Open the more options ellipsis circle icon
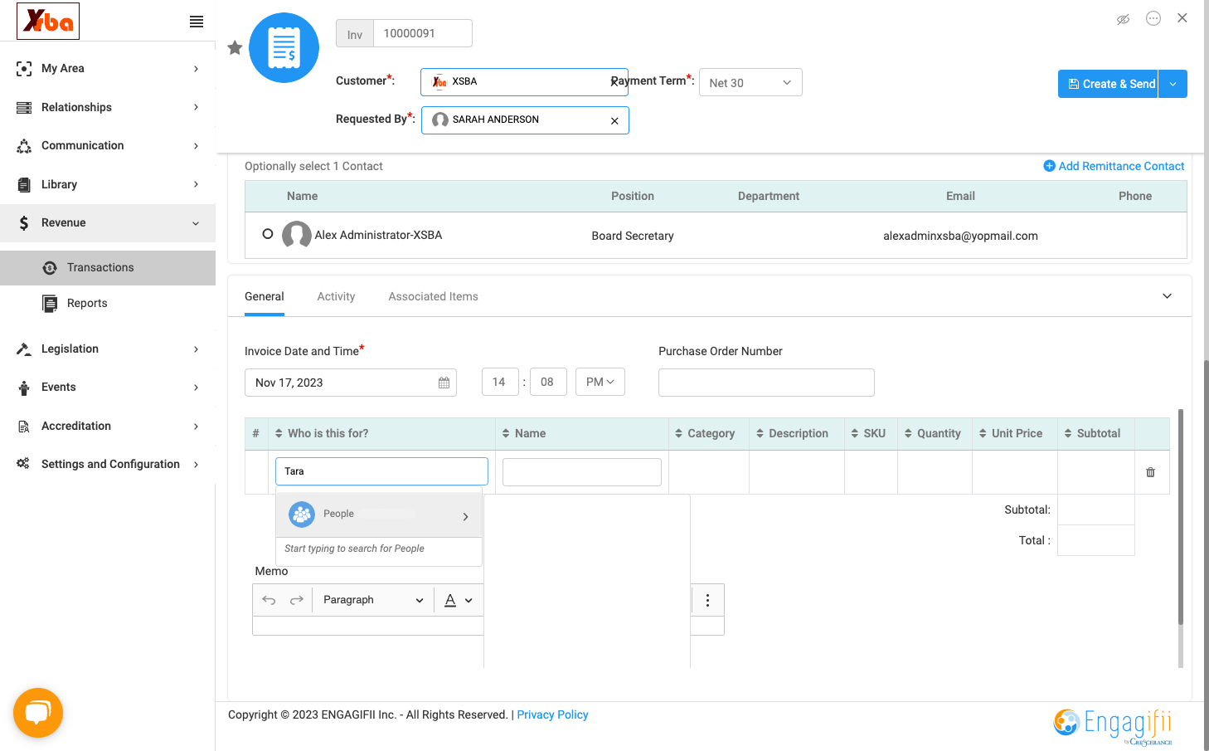 pos(1153,18)
